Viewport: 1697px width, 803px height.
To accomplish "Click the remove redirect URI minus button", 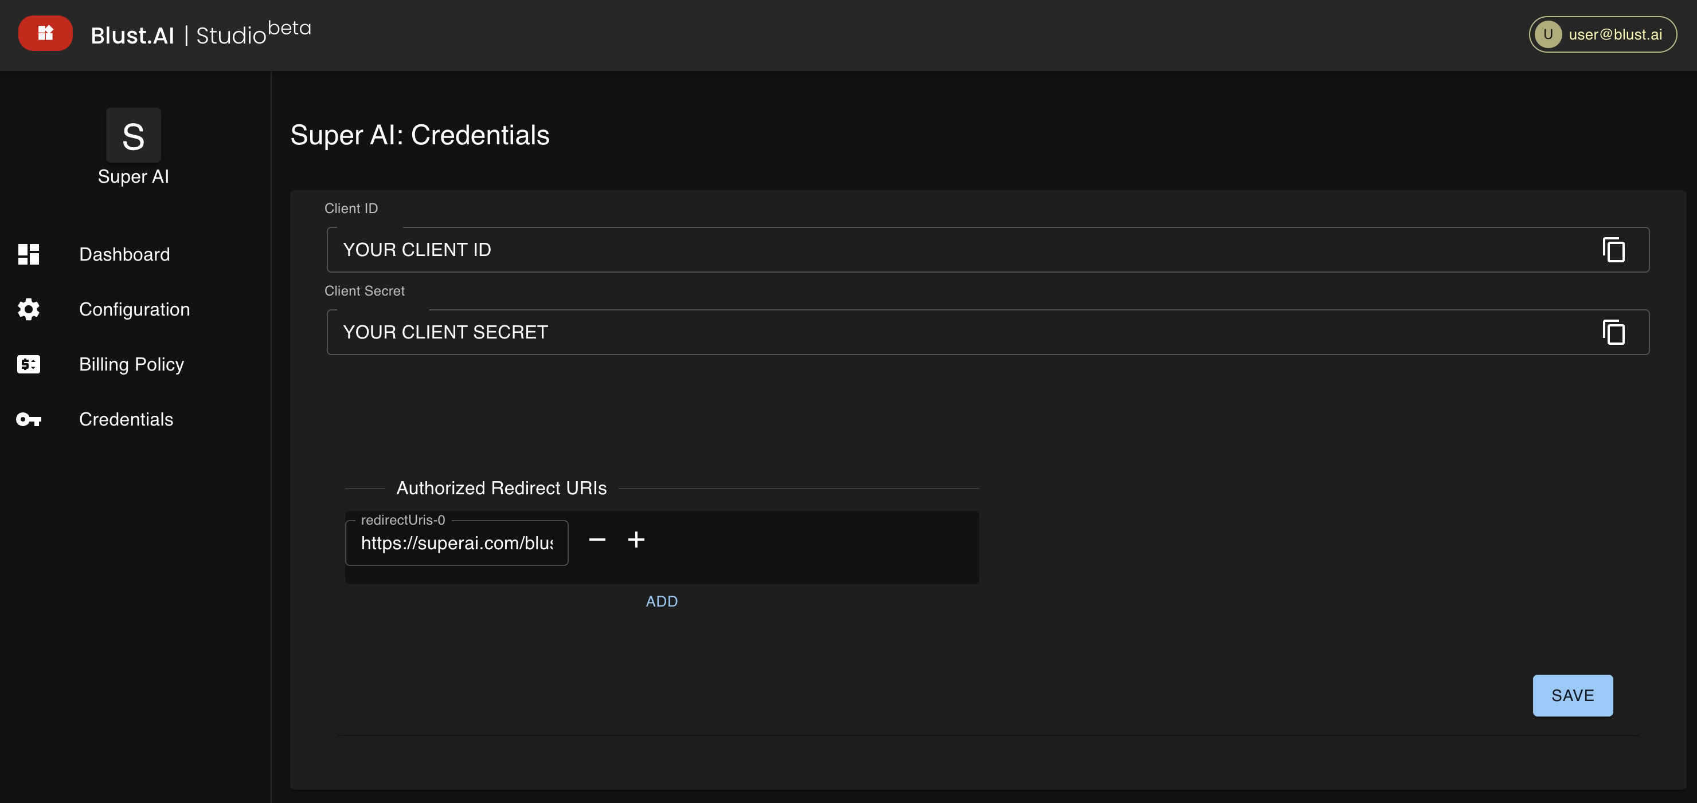I will click(x=596, y=540).
